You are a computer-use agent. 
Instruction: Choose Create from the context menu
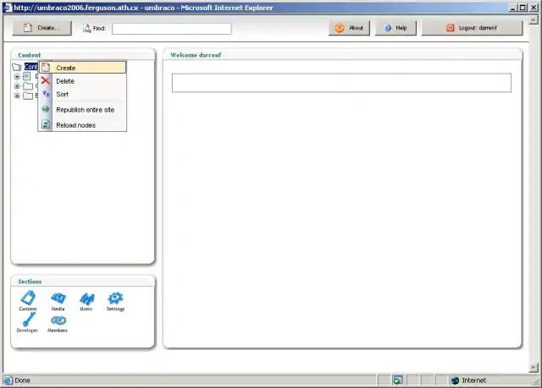(66, 68)
